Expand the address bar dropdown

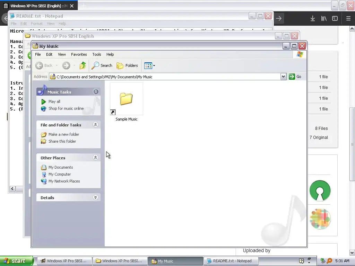[x=283, y=77]
